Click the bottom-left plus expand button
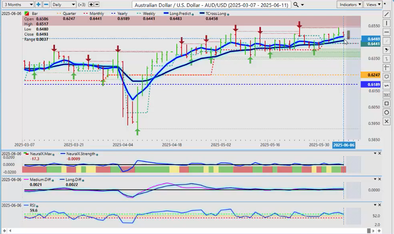Screen dimensions: 394x234 4,231
